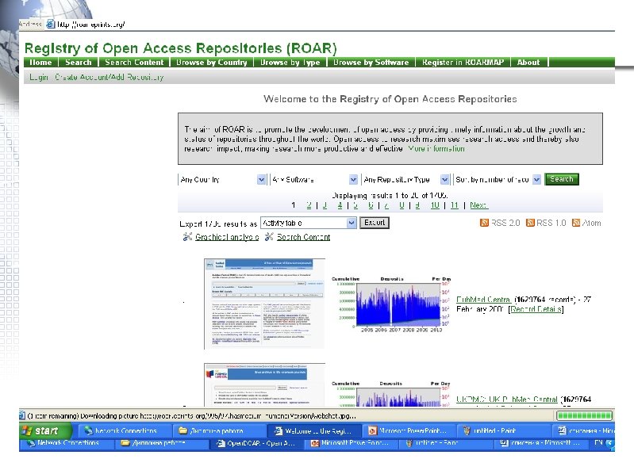Click the RSS 2.0 feed icon

click(484, 223)
